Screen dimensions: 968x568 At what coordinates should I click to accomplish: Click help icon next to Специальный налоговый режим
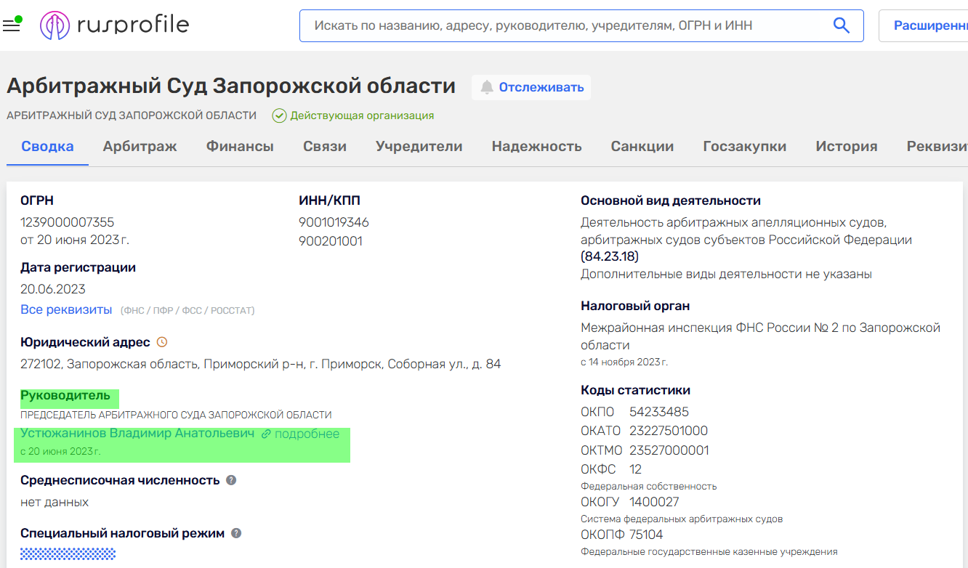tap(236, 533)
